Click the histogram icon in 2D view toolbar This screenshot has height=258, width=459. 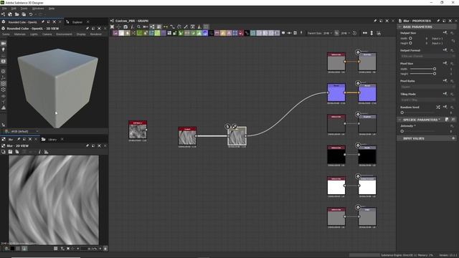coord(46,152)
